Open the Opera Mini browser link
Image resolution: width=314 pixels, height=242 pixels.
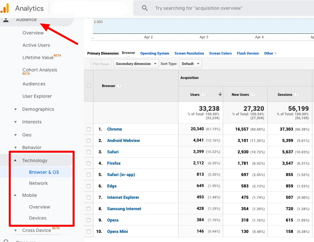[x=117, y=232]
